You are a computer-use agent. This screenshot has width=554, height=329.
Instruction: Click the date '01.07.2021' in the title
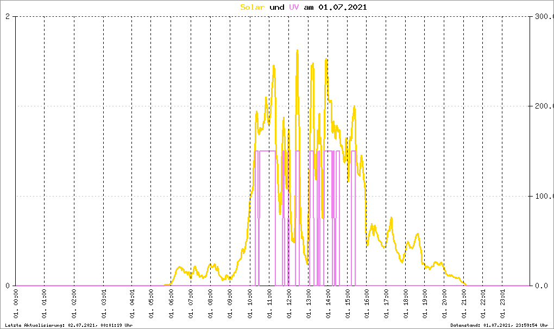[x=342, y=7]
